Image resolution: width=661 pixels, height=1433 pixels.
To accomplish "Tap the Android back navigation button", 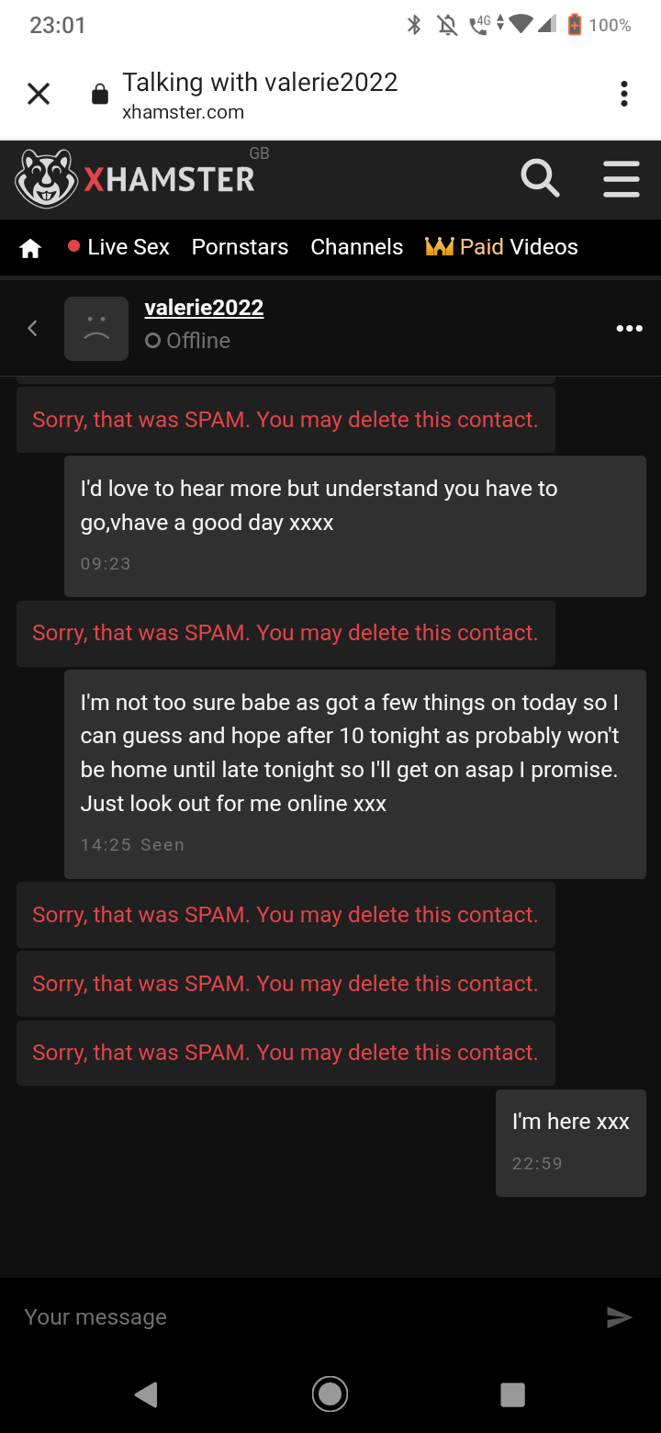I will 146,1394.
